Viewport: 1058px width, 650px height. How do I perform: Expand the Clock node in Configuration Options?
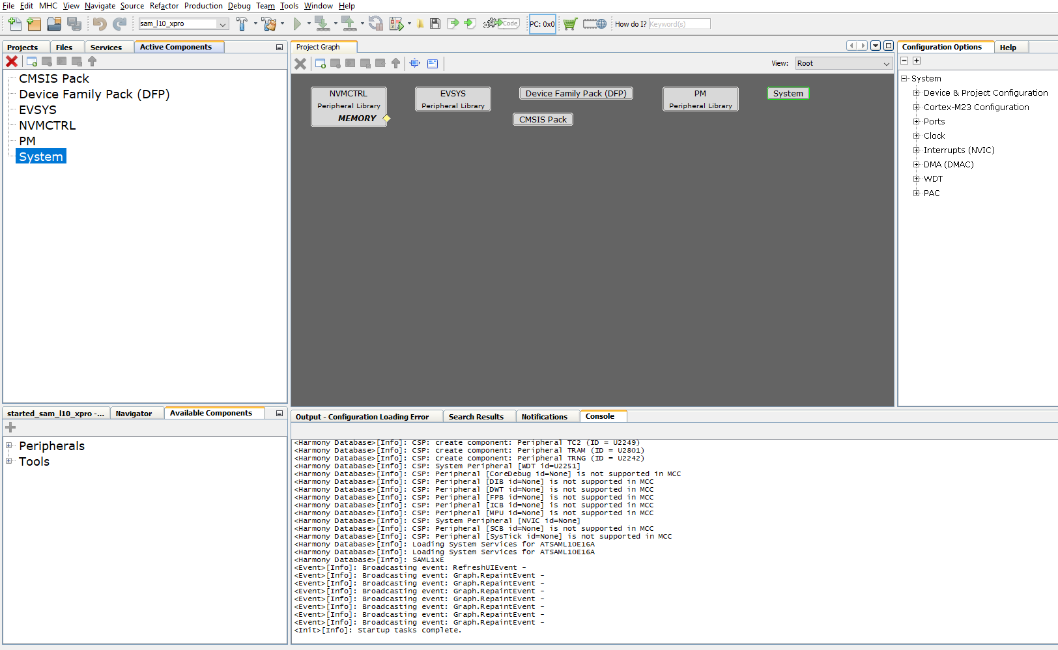917,135
